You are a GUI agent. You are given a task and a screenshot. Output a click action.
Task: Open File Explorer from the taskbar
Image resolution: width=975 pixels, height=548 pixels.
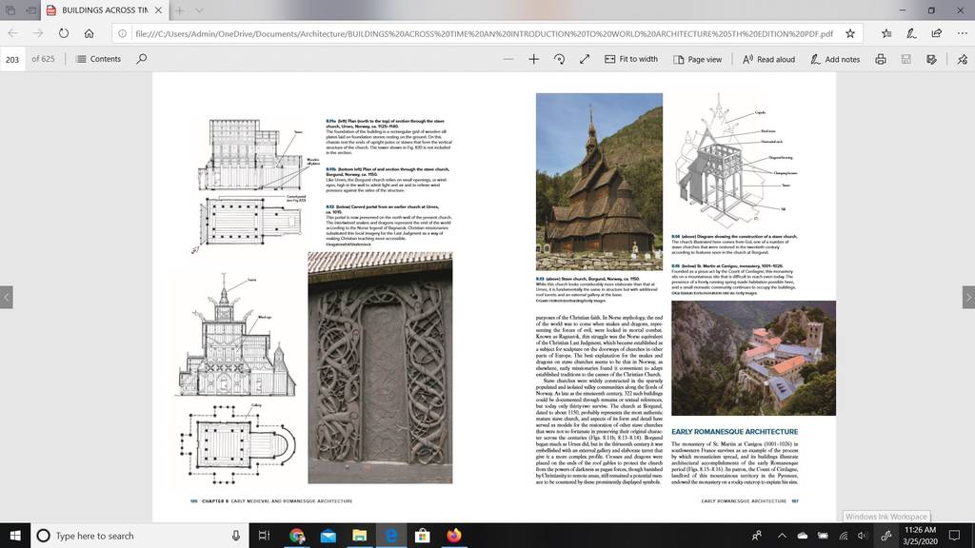click(359, 536)
